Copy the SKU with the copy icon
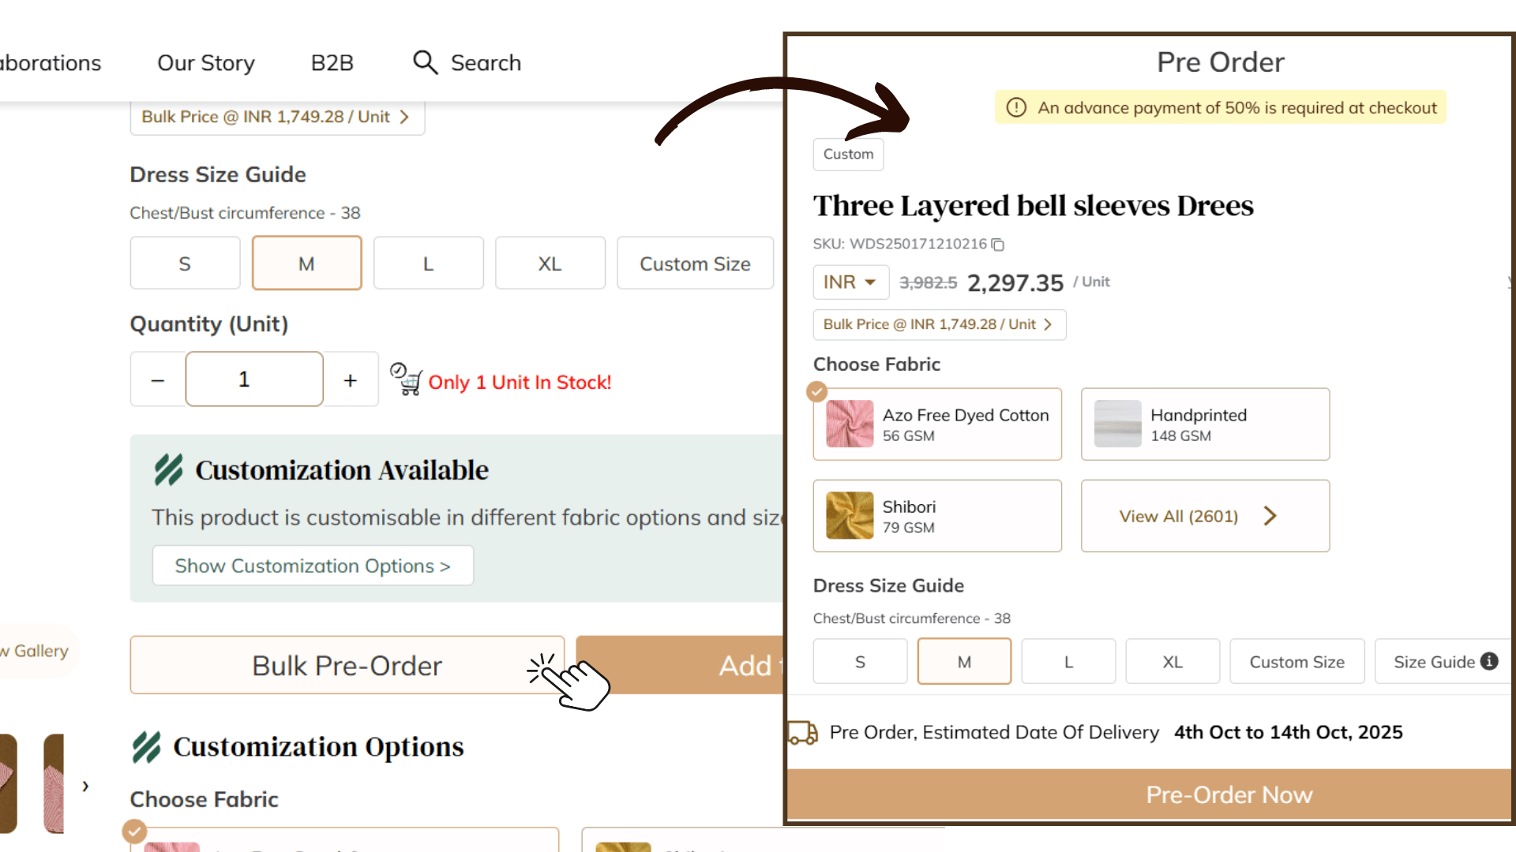The image size is (1516, 852). click(x=998, y=245)
